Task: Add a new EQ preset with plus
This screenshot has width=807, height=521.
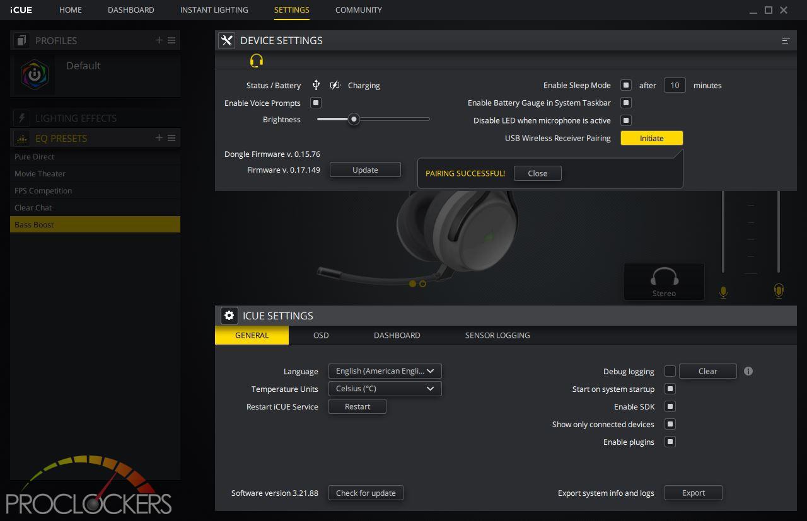Action: [x=159, y=138]
